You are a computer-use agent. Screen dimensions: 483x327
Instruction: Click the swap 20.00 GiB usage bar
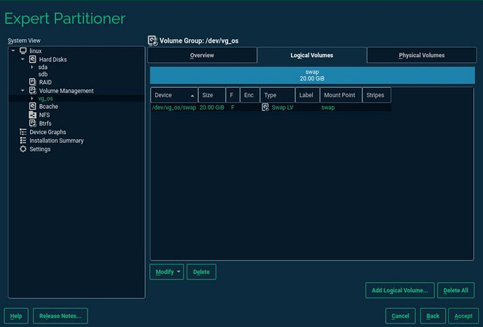pos(312,75)
